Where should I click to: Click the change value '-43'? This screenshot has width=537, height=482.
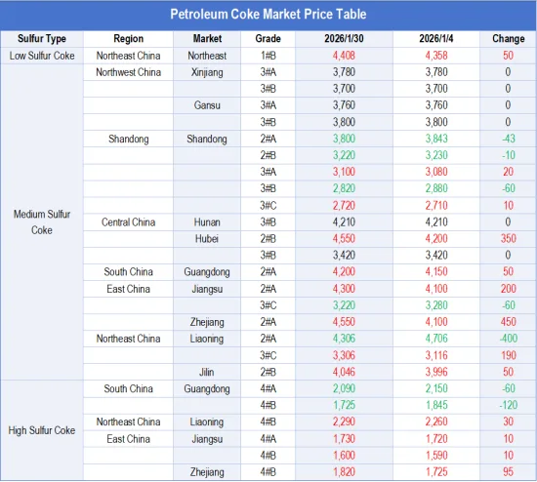point(509,139)
